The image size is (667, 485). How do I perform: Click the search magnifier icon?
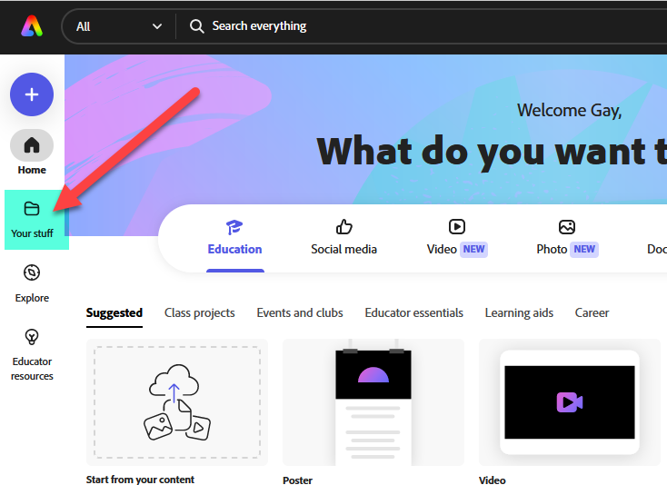(x=196, y=26)
